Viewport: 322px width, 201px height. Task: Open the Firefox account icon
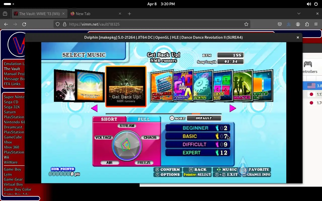tap(298, 24)
